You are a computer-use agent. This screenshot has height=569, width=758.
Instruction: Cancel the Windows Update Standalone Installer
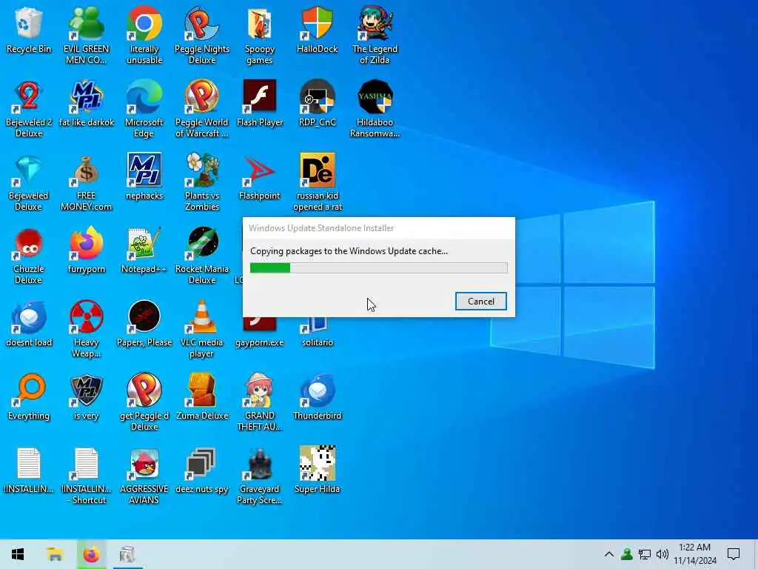click(481, 301)
